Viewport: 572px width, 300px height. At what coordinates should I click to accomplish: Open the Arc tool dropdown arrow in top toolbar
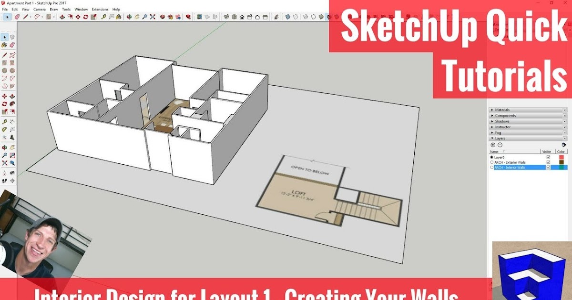point(42,17)
